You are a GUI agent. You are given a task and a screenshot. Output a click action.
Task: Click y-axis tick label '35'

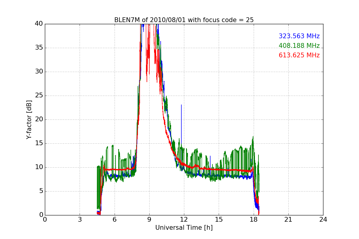39,48
